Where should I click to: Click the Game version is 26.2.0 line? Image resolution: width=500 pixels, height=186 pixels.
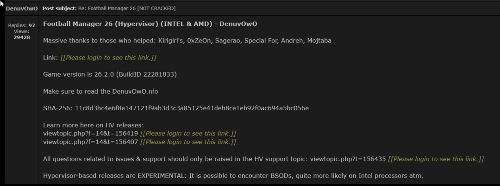click(x=110, y=75)
